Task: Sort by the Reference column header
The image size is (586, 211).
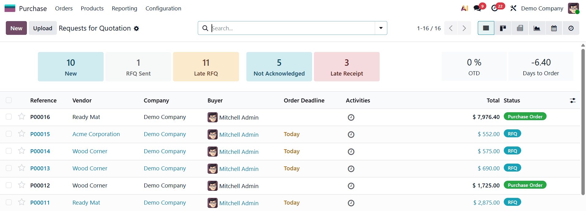Action: (x=43, y=100)
